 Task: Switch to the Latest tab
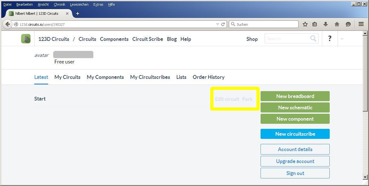pyautogui.click(x=41, y=77)
